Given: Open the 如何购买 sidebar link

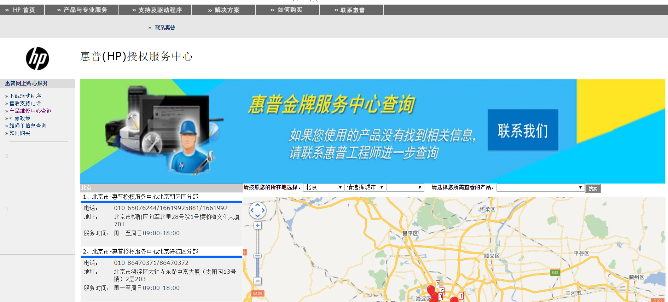Looking at the screenshot, I should coord(20,133).
